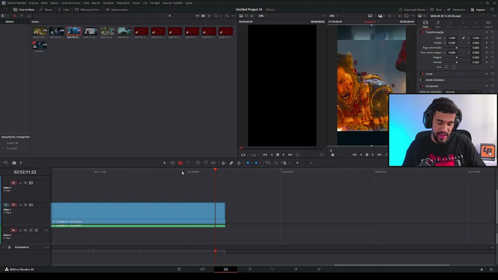Viewport: 498px width, 280px height.
Task: Open the Fairlight page music icon
Action: (296, 269)
